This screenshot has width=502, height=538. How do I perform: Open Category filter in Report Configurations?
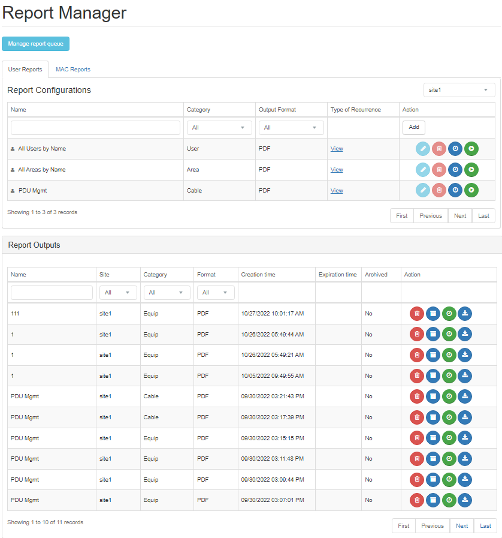coord(219,128)
